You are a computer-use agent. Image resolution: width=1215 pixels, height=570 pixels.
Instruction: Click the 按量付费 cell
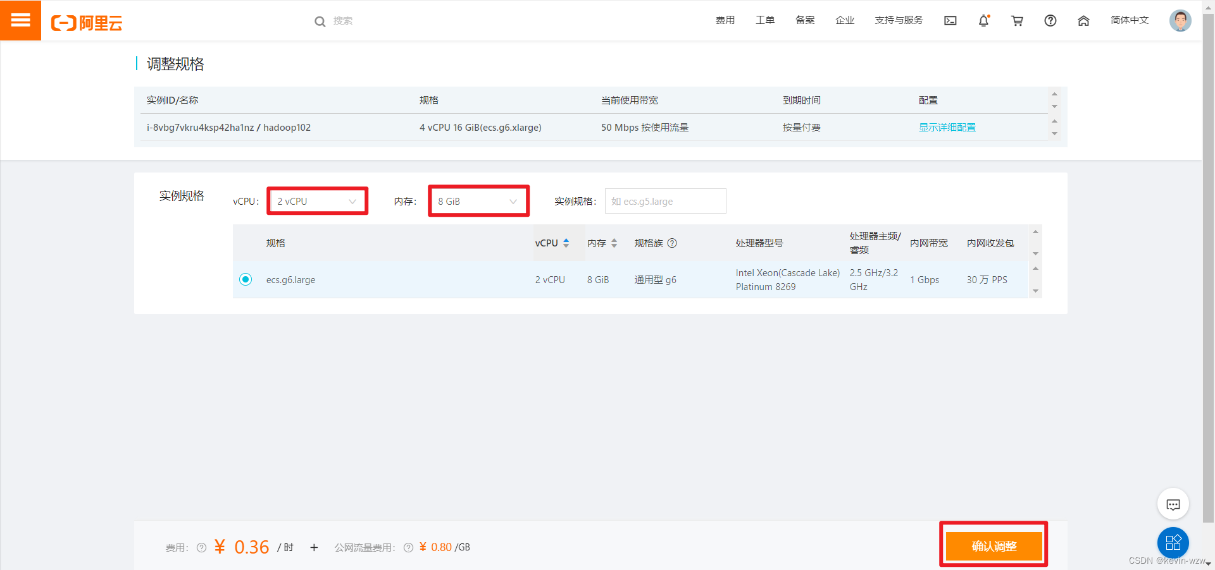pyautogui.click(x=802, y=128)
